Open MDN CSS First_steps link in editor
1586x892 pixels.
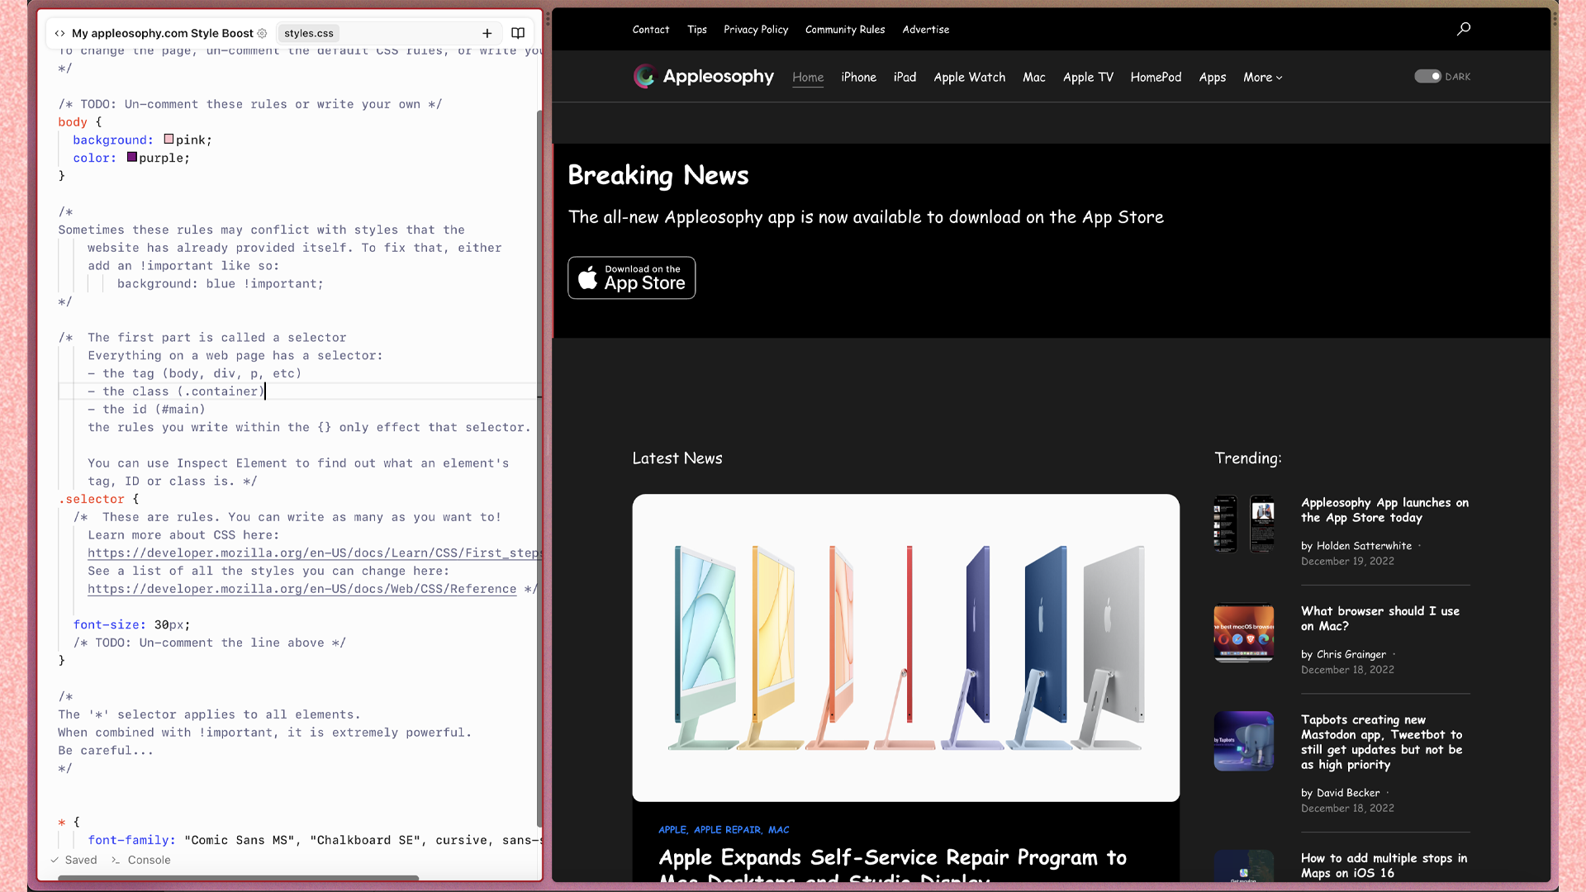(x=315, y=553)
